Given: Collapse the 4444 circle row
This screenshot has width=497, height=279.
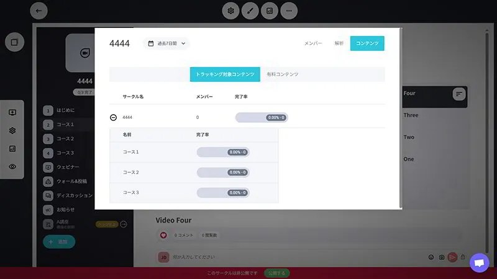Looking at the screenshot, I should (113, 117).
